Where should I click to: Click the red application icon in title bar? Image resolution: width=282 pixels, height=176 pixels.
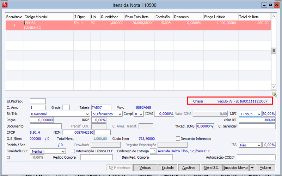[5, 5]
